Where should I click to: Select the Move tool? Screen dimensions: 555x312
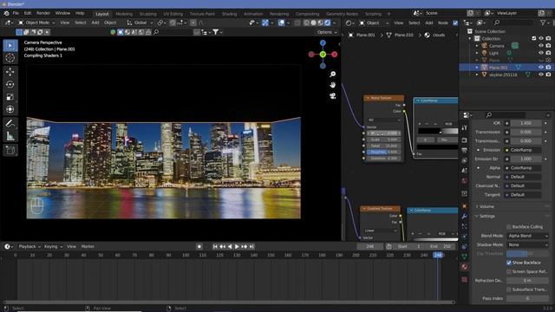10,72
